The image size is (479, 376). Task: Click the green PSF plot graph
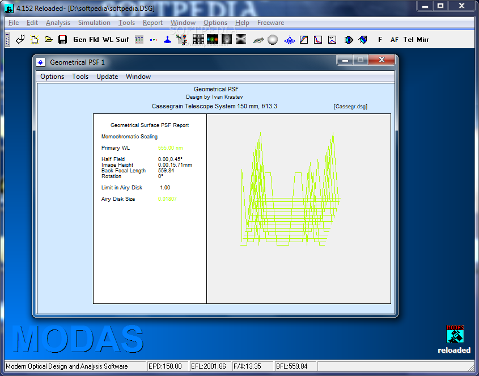(x=290, y=189)
